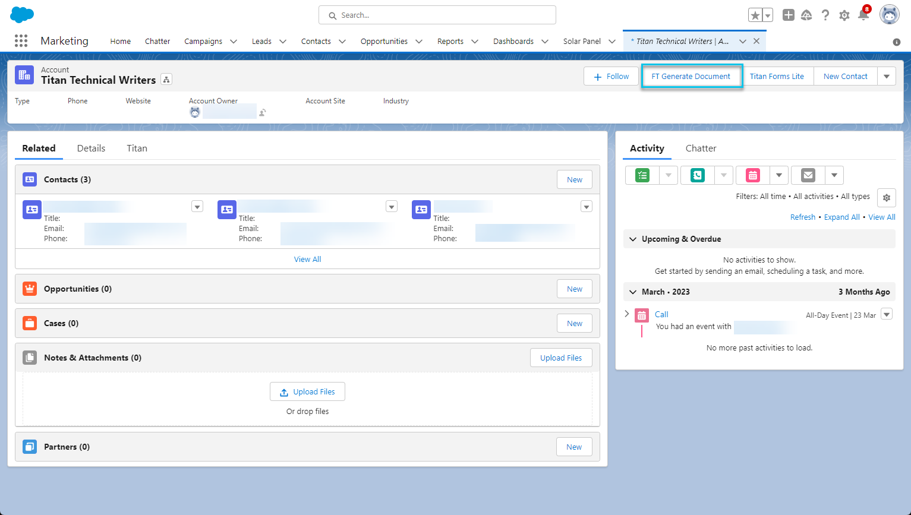The image size is (911, 515).
Task: Click the Call event calendar icon
Action: coord(642,315)
